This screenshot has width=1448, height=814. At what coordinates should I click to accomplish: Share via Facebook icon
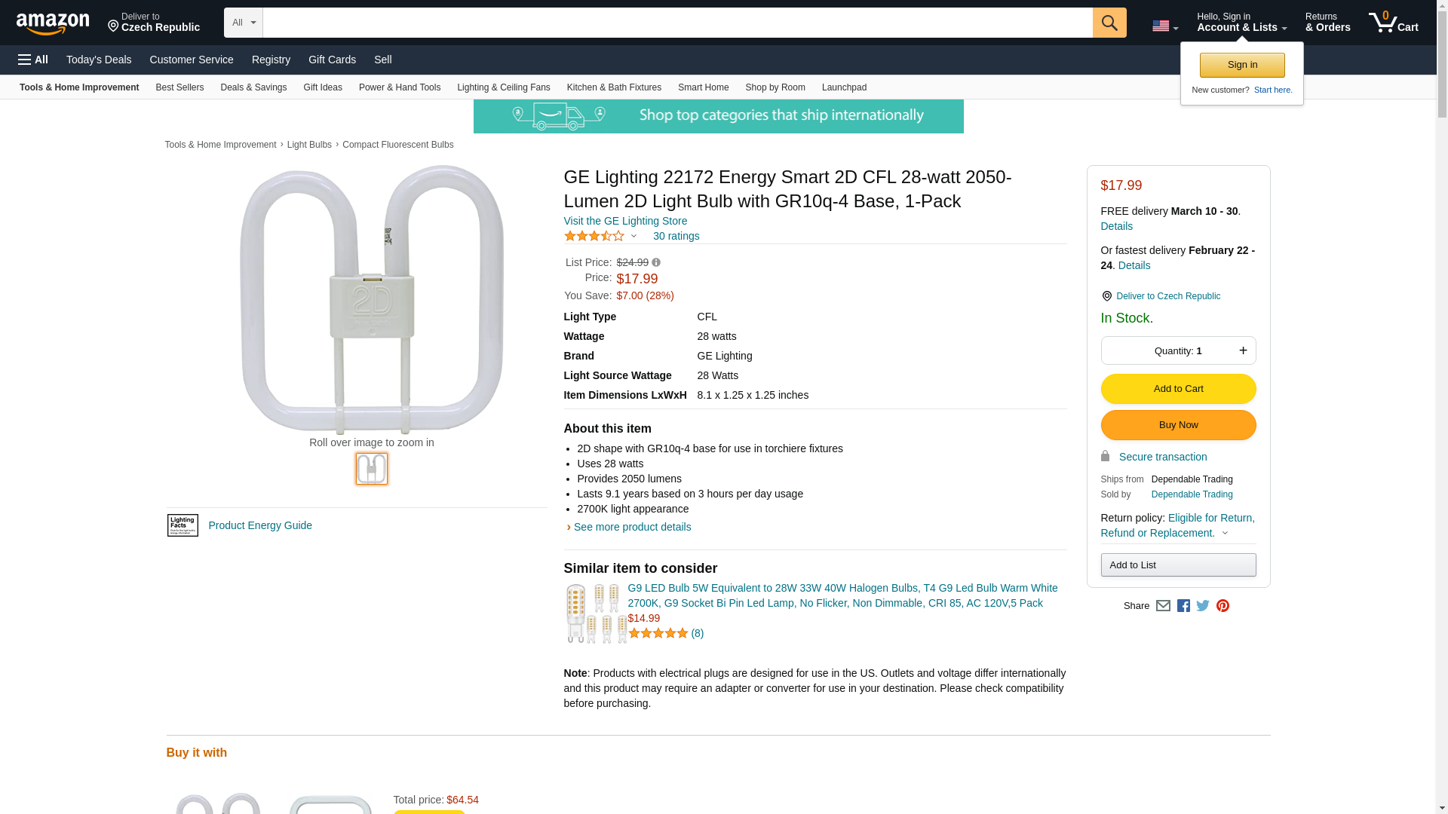pos(1183,606)
